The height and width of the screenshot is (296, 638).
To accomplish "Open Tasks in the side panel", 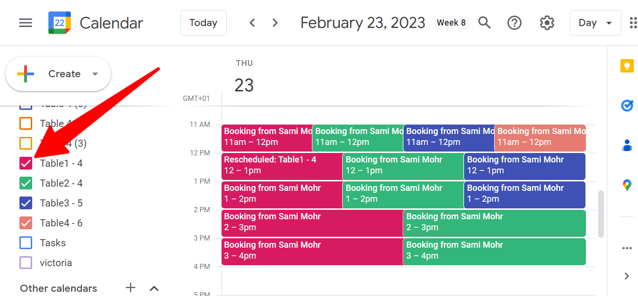I will coord(627,106).
